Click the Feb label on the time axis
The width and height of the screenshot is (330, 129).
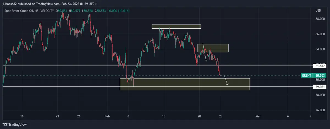point(108,116)
